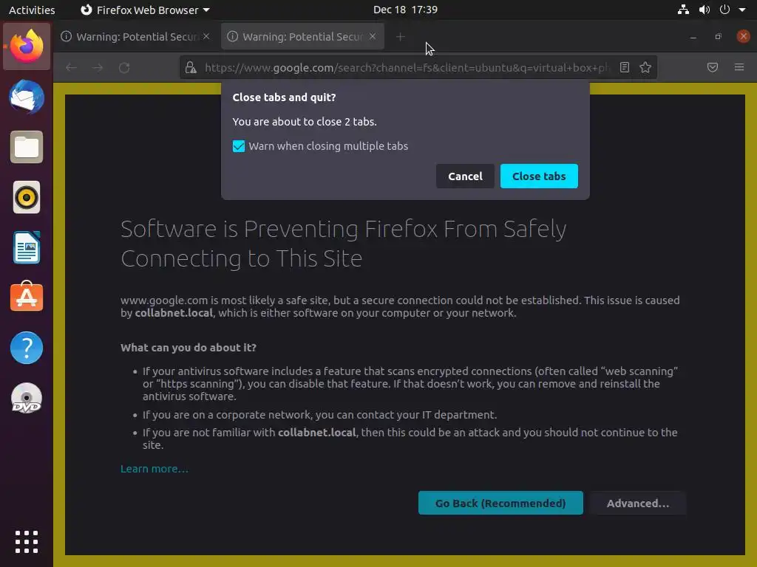Open Ubuntu Software from the dock
The height and width of the screenshot is (567, 757).
[27, 297]
